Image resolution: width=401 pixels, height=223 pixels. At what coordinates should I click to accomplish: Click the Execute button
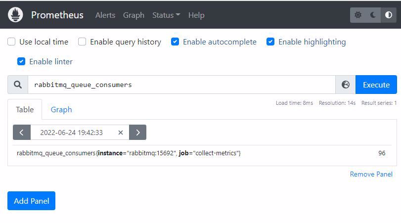(376, 85)
